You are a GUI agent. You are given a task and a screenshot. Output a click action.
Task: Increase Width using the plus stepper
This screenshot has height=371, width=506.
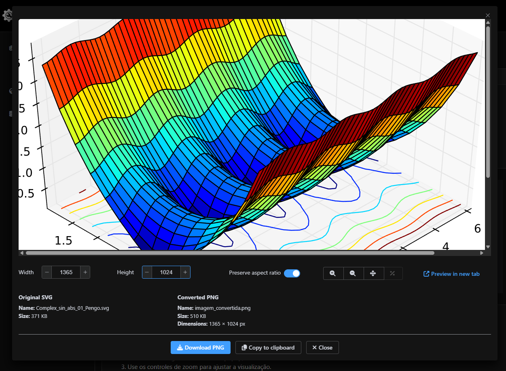85,272
